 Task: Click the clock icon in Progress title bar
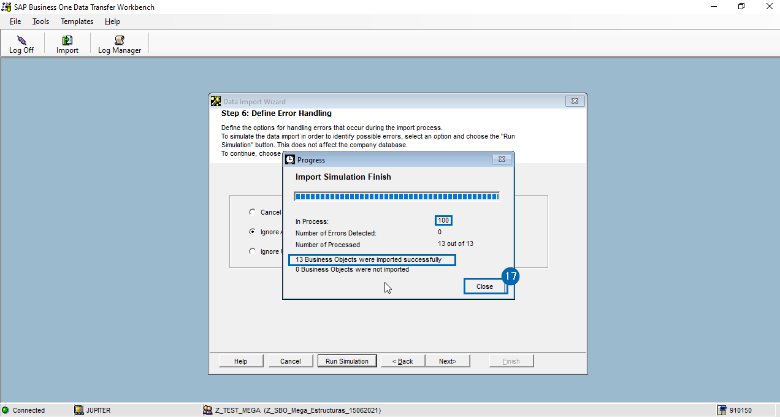pyautogui.click(x=290, y=159)
